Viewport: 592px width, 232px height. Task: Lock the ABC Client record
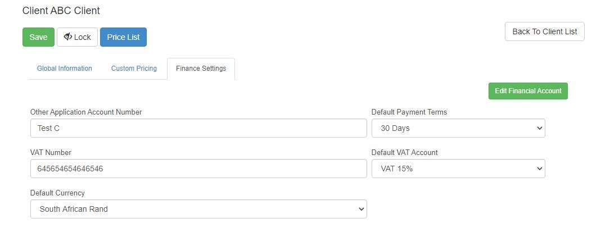(78, 37)
